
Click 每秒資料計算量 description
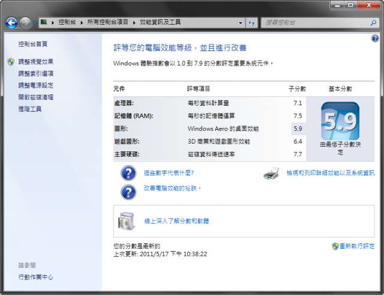click(208, 103)
